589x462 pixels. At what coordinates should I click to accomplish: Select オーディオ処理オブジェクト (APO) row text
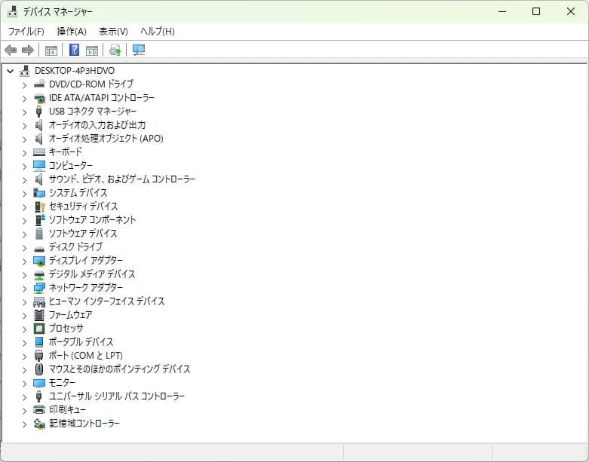(x=106, y=139)
